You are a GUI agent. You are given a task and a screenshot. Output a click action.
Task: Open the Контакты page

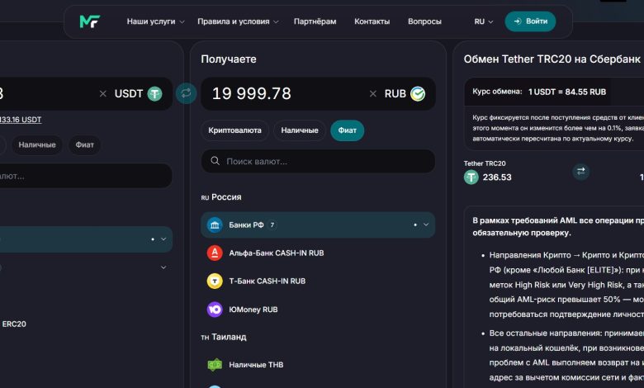(x=372, y=21)
